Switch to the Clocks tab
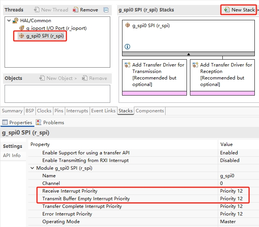The width and height of the screenshot is (259, 227). tap(44, 111)
